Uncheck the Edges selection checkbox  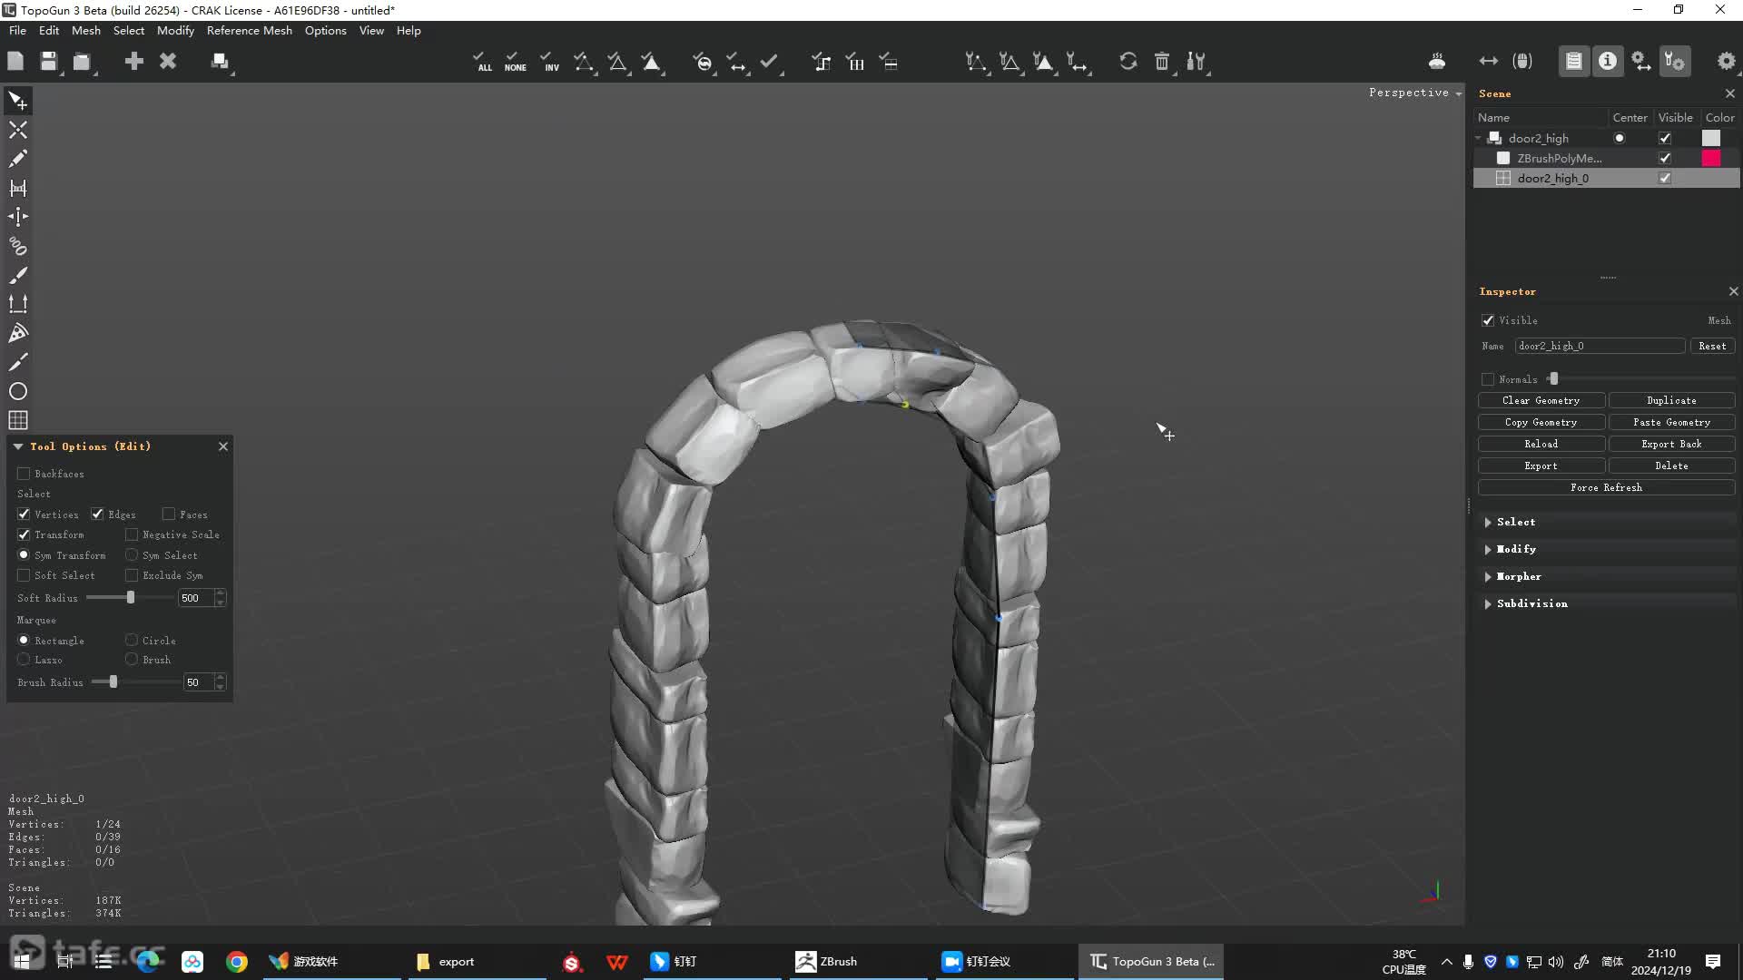tap(97, 514)
